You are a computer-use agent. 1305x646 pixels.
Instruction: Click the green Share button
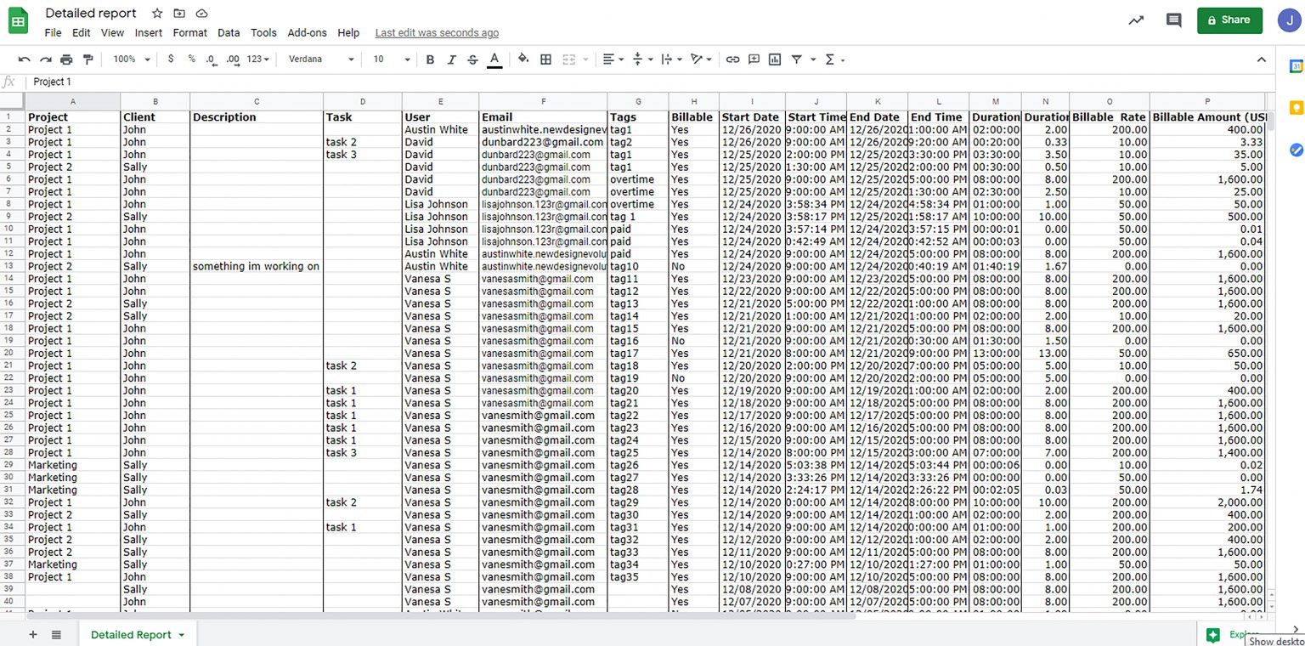(1229, 20)
